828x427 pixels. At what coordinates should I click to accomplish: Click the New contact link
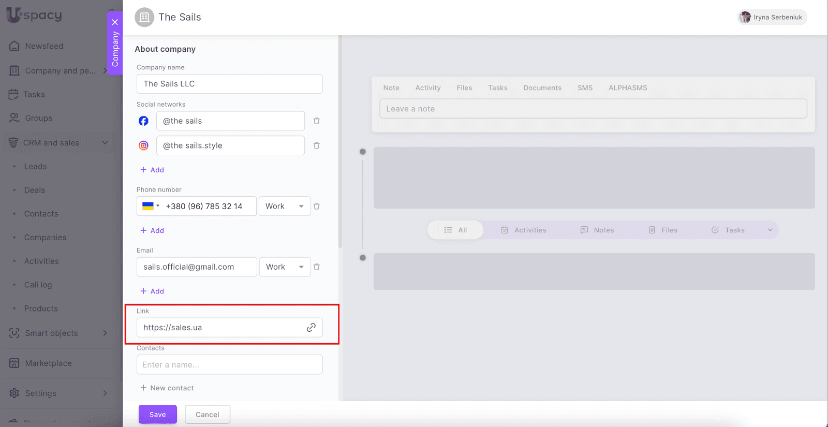pos(167,388)
